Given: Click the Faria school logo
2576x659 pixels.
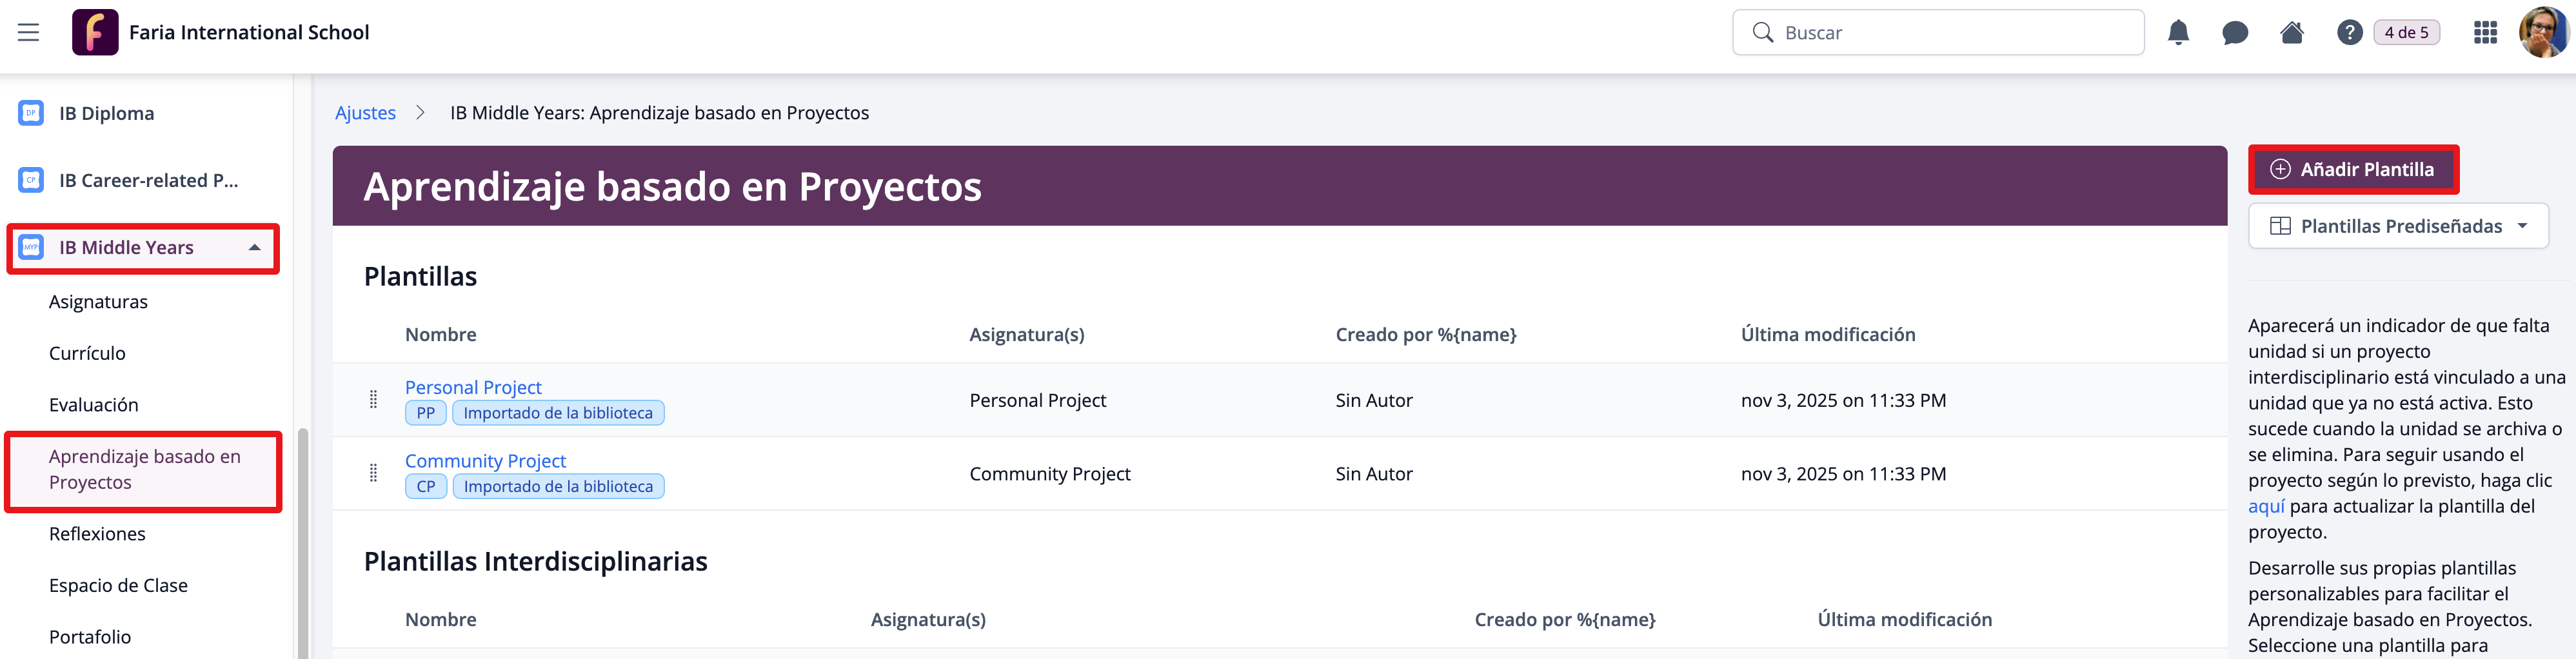Looking at the screenshot, I should coord(95,32).
